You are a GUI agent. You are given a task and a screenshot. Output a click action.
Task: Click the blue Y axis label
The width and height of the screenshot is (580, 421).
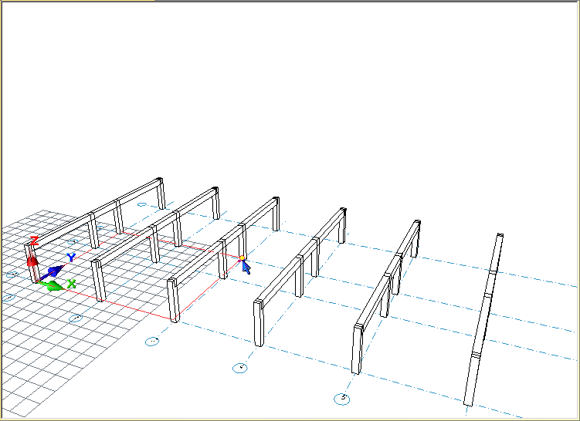[70, 257]
